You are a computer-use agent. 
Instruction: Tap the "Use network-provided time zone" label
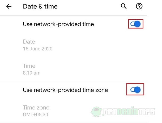(65, 90)
